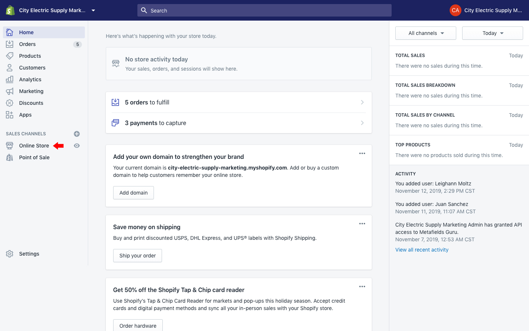Image resolution: width=529 pixels, height=331 pixels.
Task: Click the Orders inbox icon in sidebar
Action: (x=10, y=44)
